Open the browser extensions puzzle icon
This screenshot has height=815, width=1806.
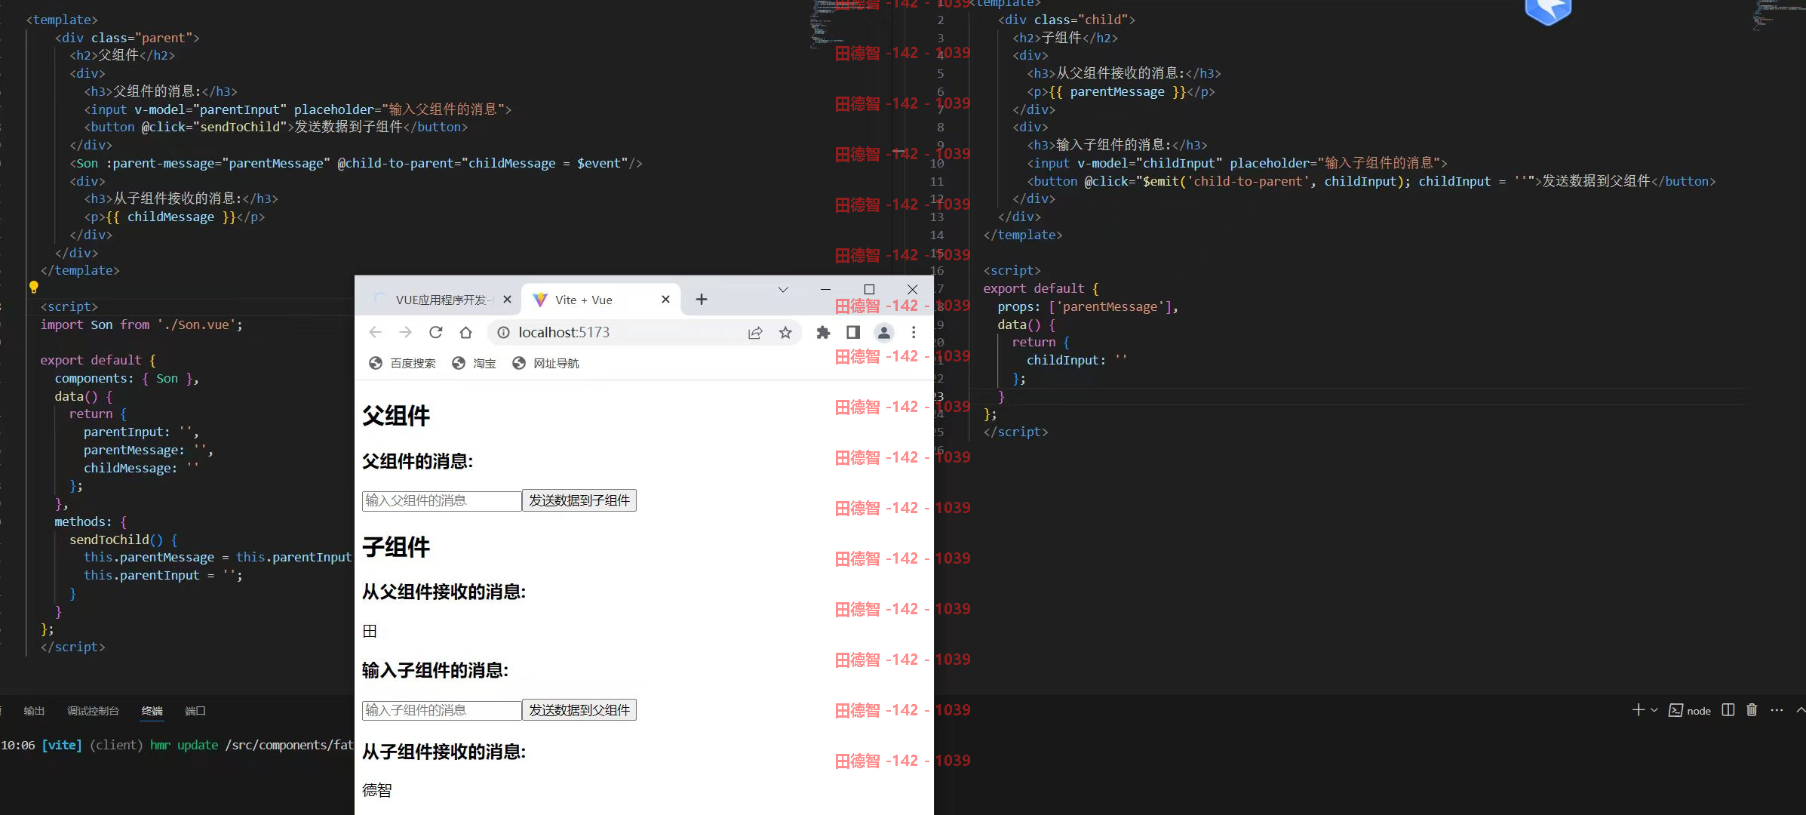click(x=823, y=332)
